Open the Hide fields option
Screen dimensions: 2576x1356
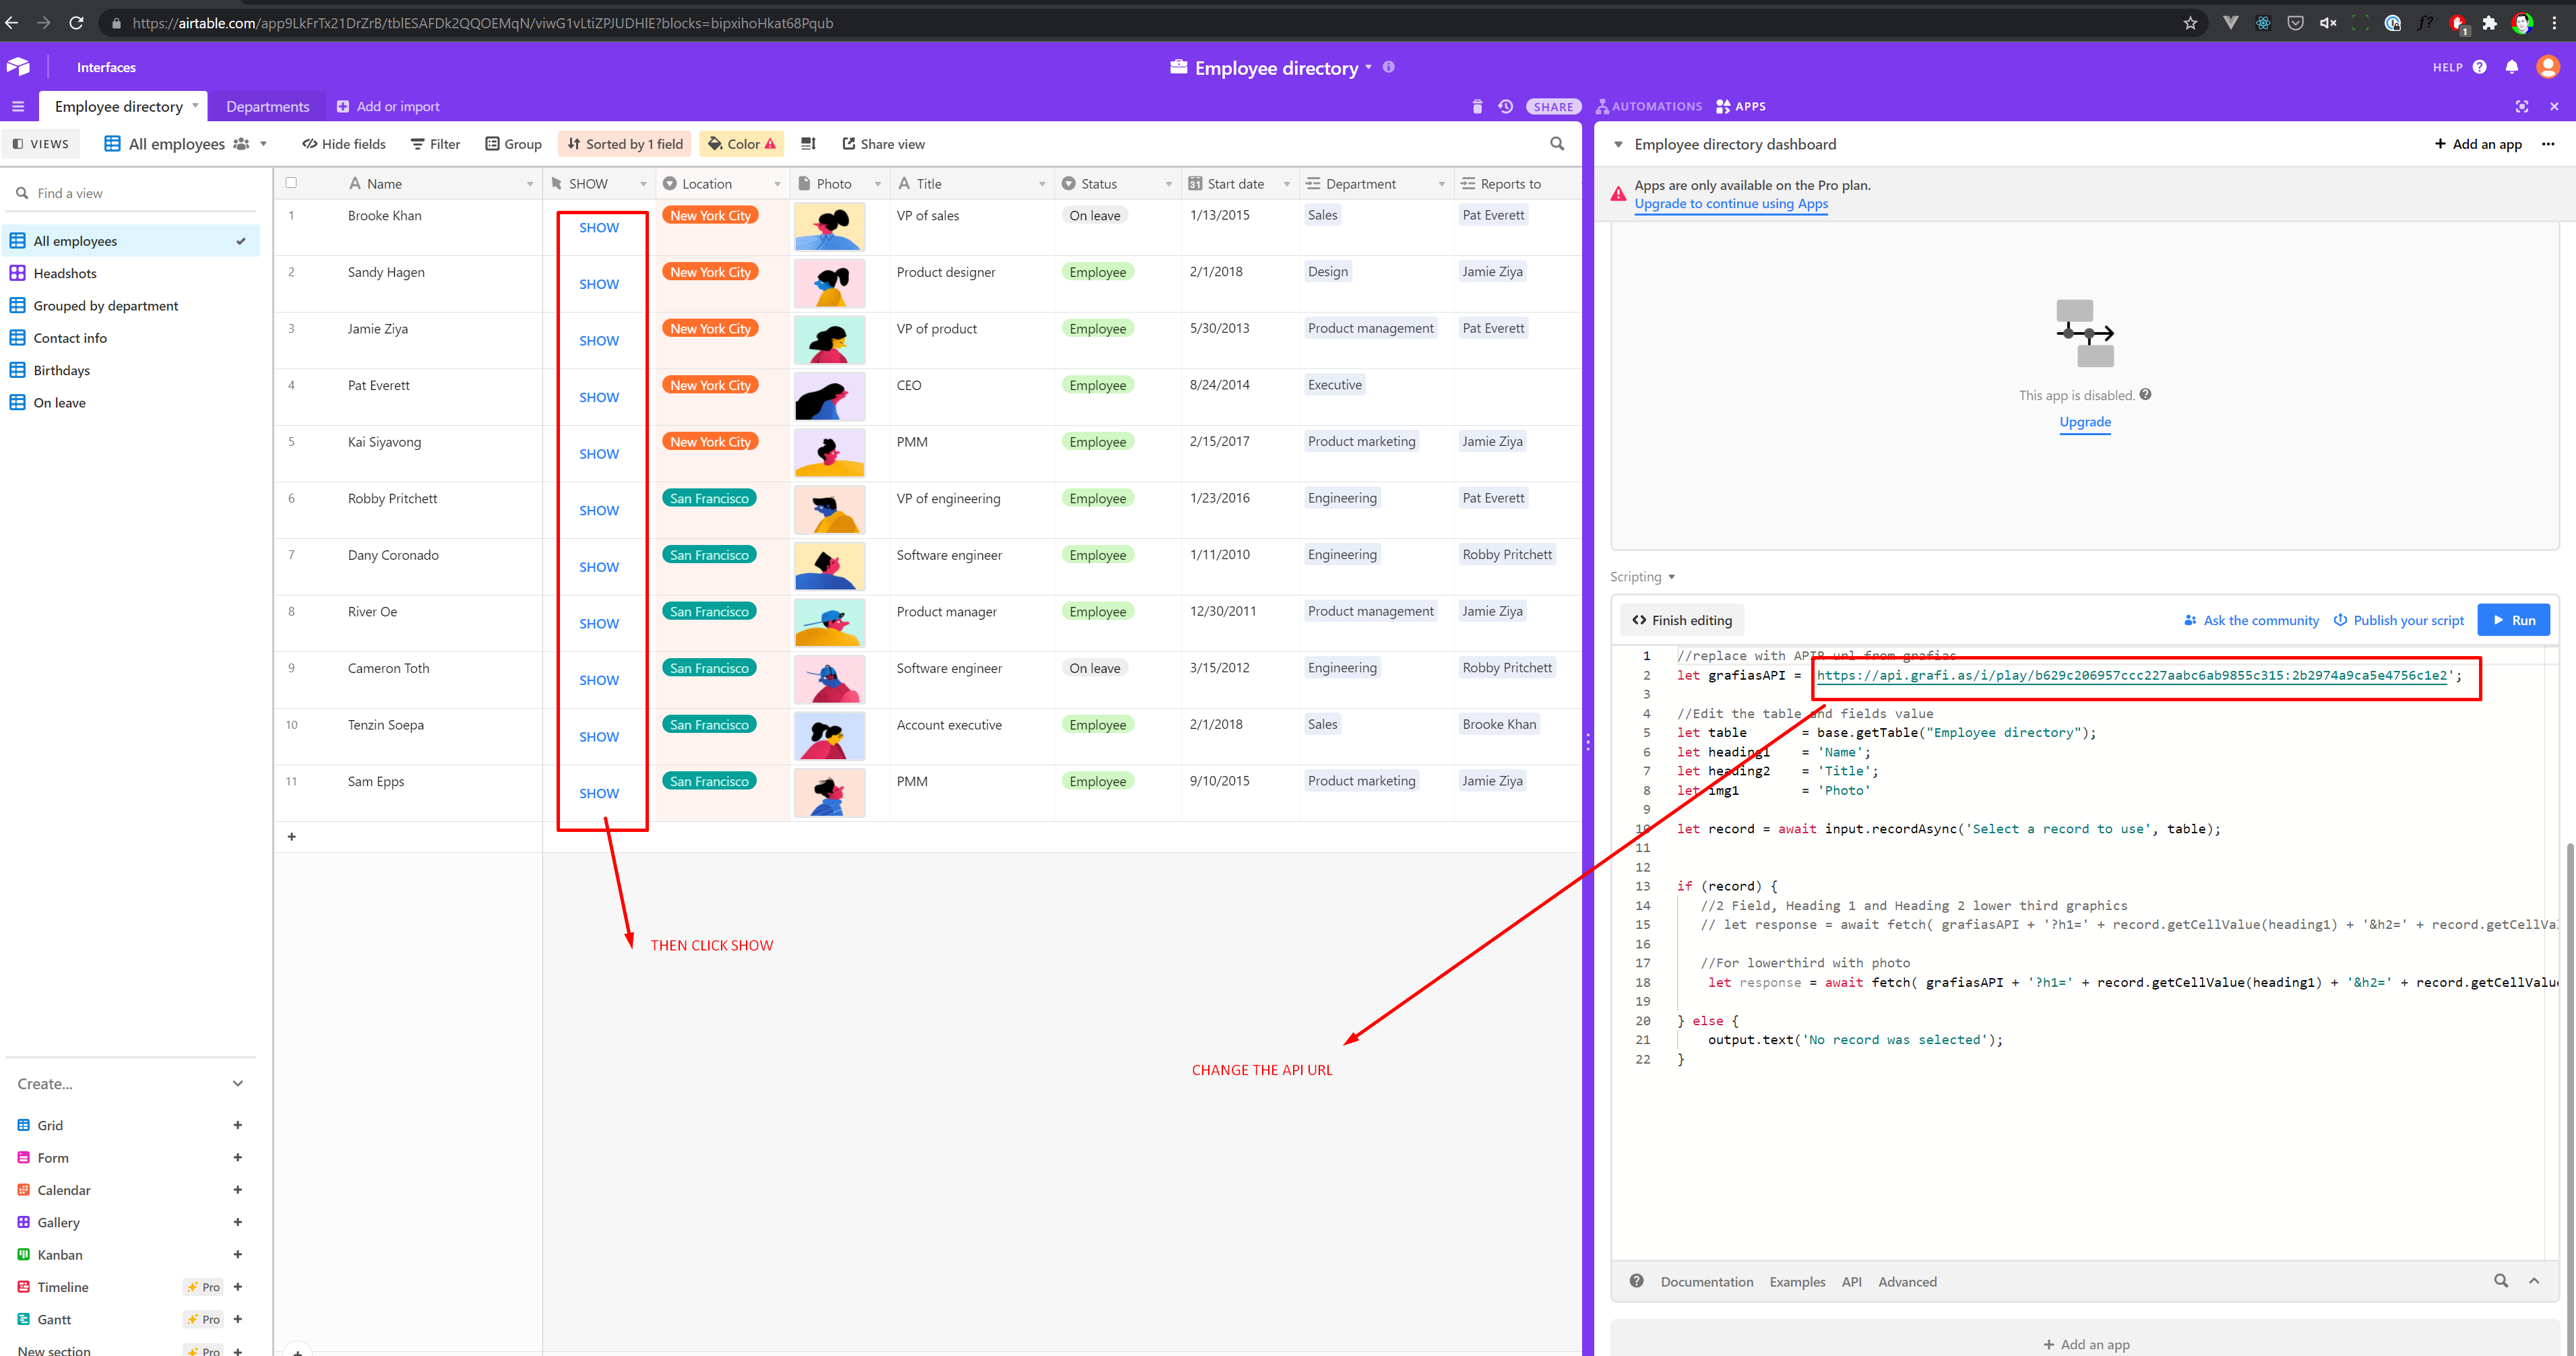[343, 144]
